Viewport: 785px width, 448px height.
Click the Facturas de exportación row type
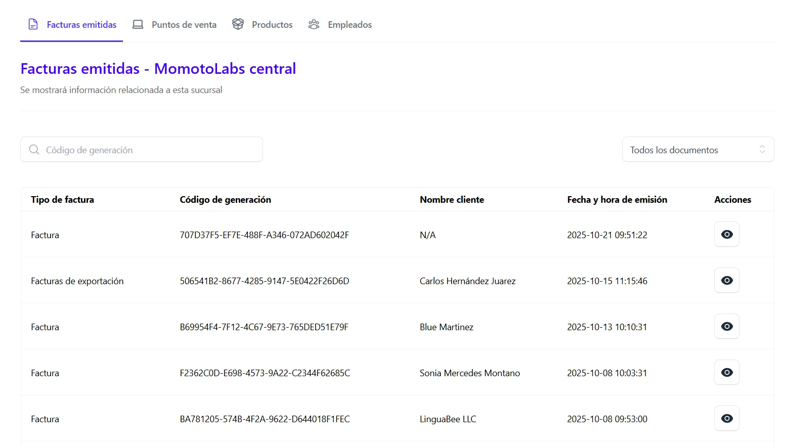pos(77,281)
